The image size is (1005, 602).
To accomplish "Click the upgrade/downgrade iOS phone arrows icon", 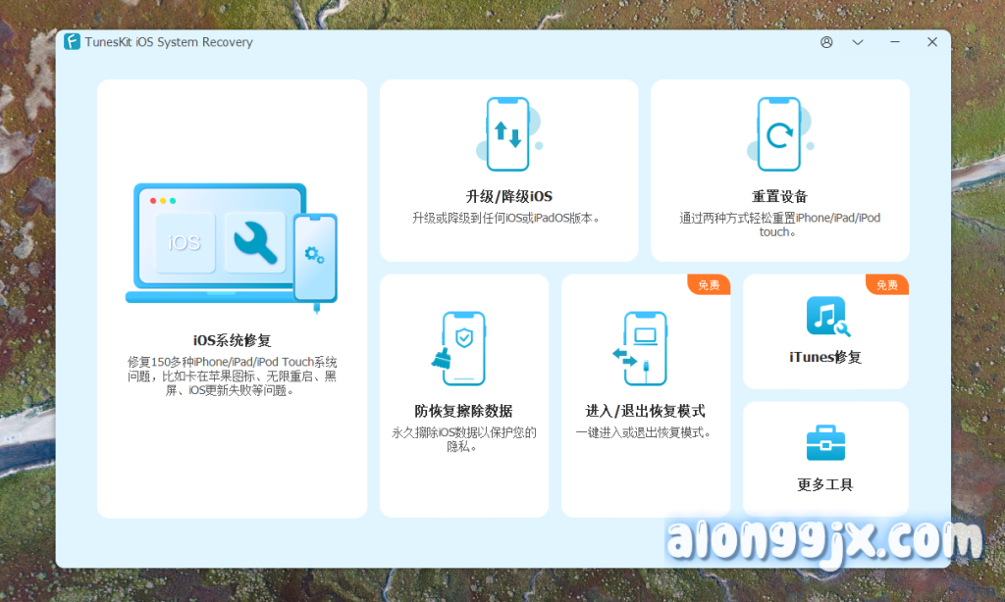I will [x=507, y=133].
